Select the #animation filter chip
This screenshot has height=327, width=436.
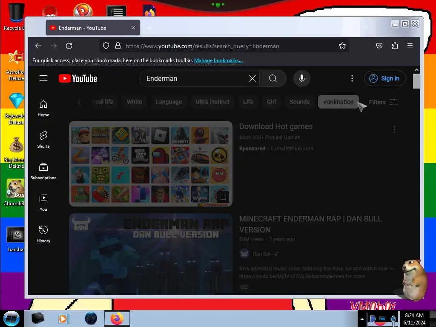pyautogui.click(x=338, y=102)
